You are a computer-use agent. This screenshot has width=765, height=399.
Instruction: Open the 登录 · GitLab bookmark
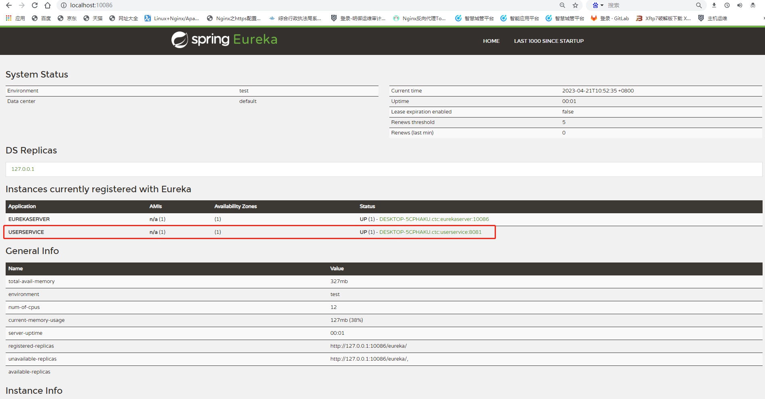click(x=610, y=18)
